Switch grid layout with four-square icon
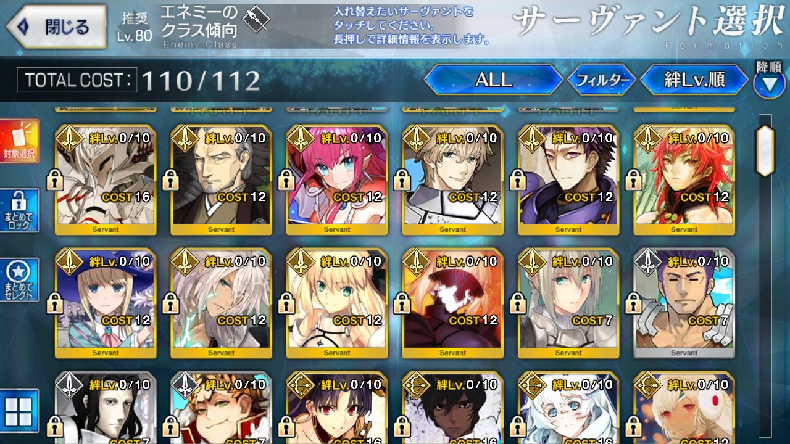Viewport: 790px width, 444px height. (x=19, y=411)
